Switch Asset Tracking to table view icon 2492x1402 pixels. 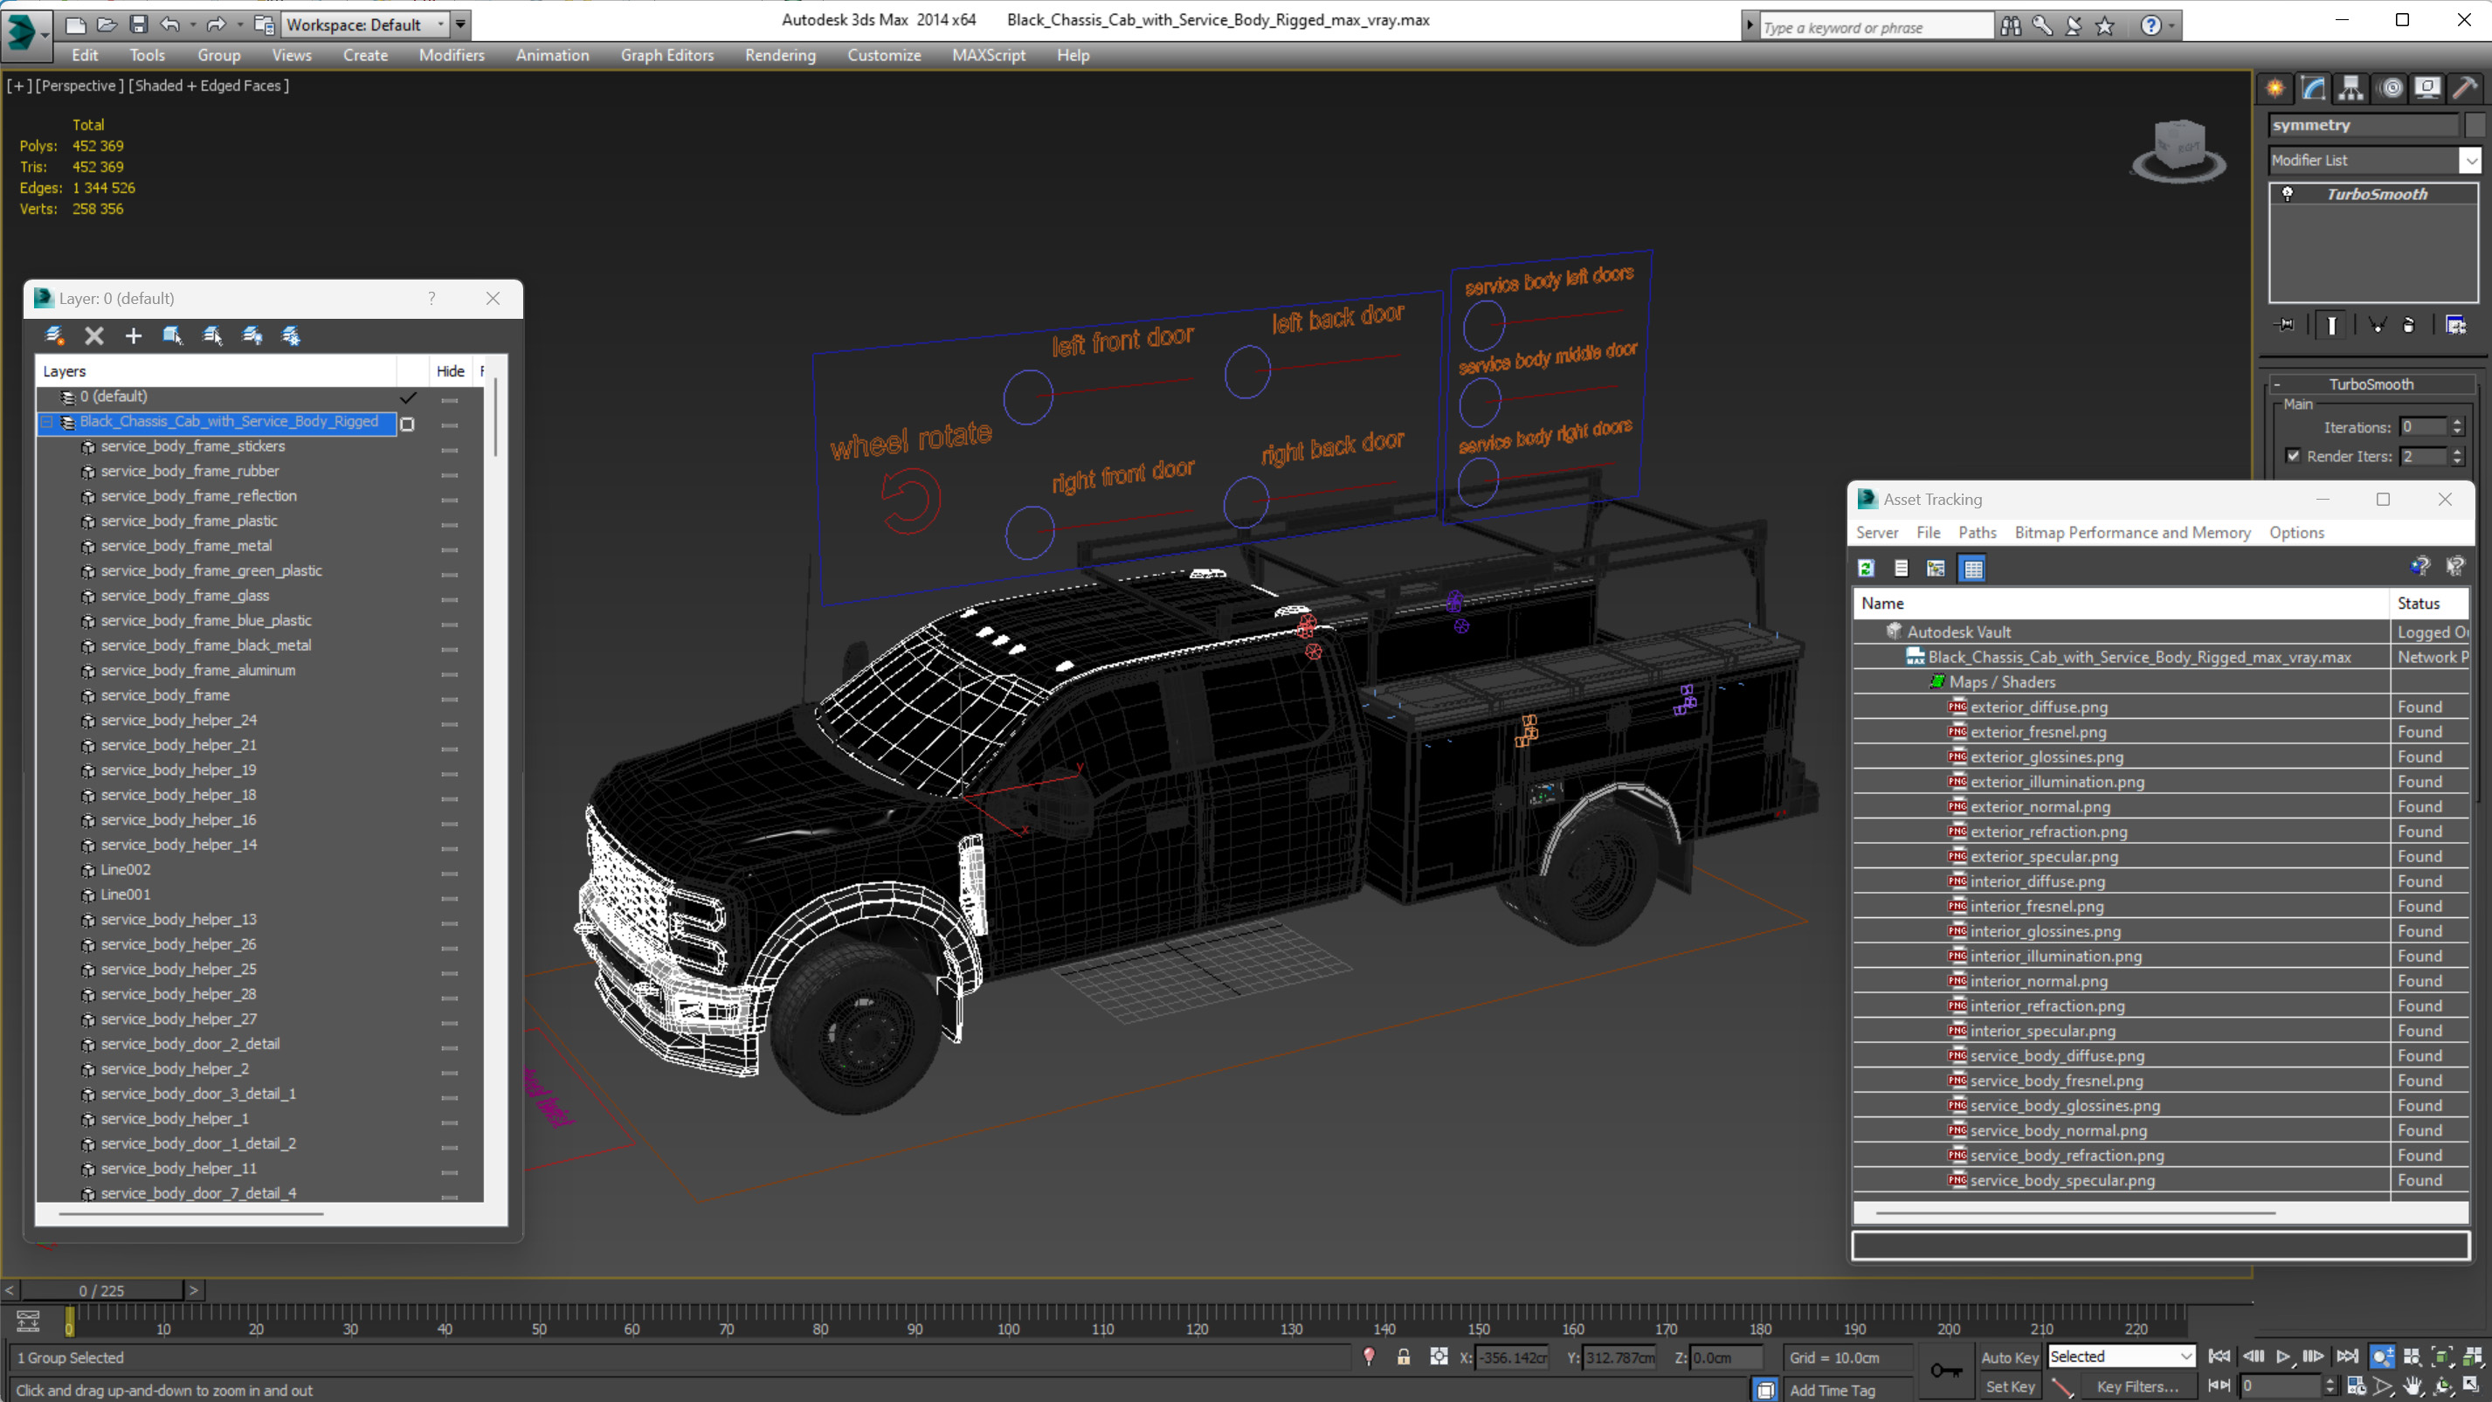pyautogui.click(x=1973, y=568)
